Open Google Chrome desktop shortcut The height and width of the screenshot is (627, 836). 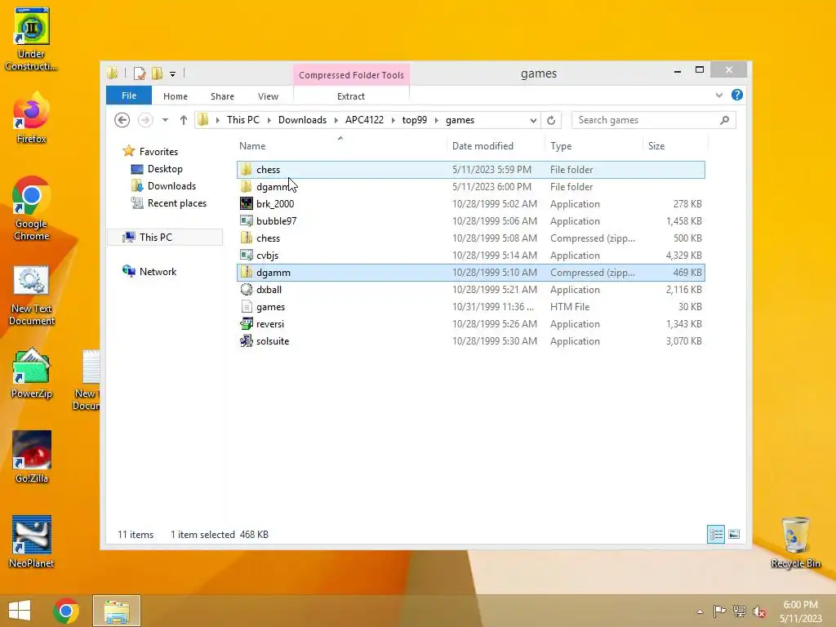coord(32,208)
